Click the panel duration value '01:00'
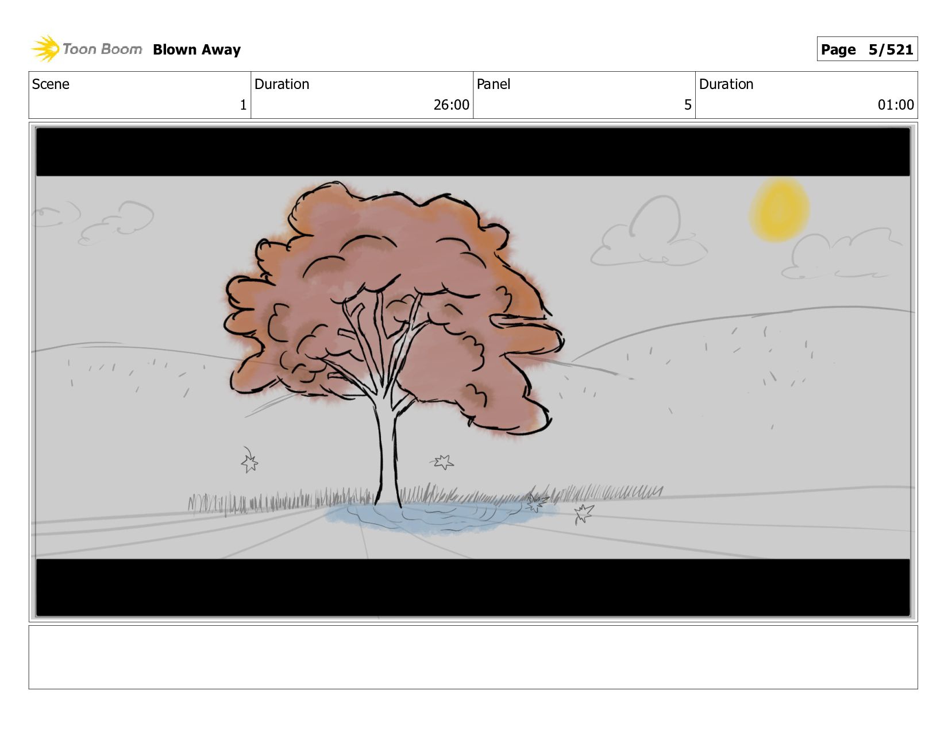 (x=896, y=105)
